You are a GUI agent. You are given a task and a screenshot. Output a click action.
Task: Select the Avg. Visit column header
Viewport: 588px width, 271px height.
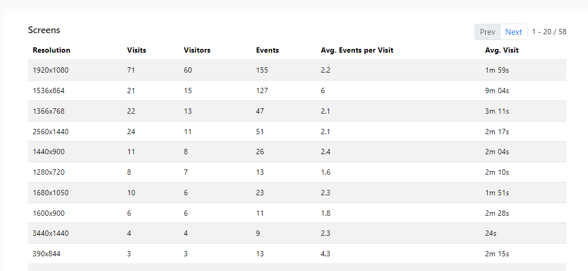[x=502, y=50]
